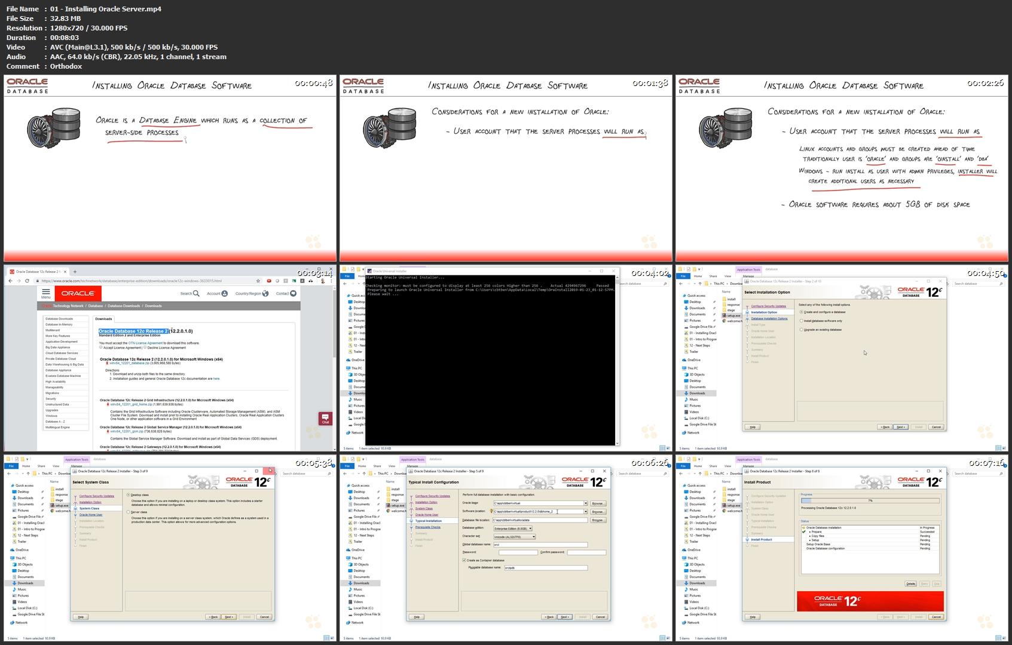Toggle the Create as Container database checkbox
The height and width of the screenshot is (645, 1012).
pyautogui.click(x=464, y=560)
